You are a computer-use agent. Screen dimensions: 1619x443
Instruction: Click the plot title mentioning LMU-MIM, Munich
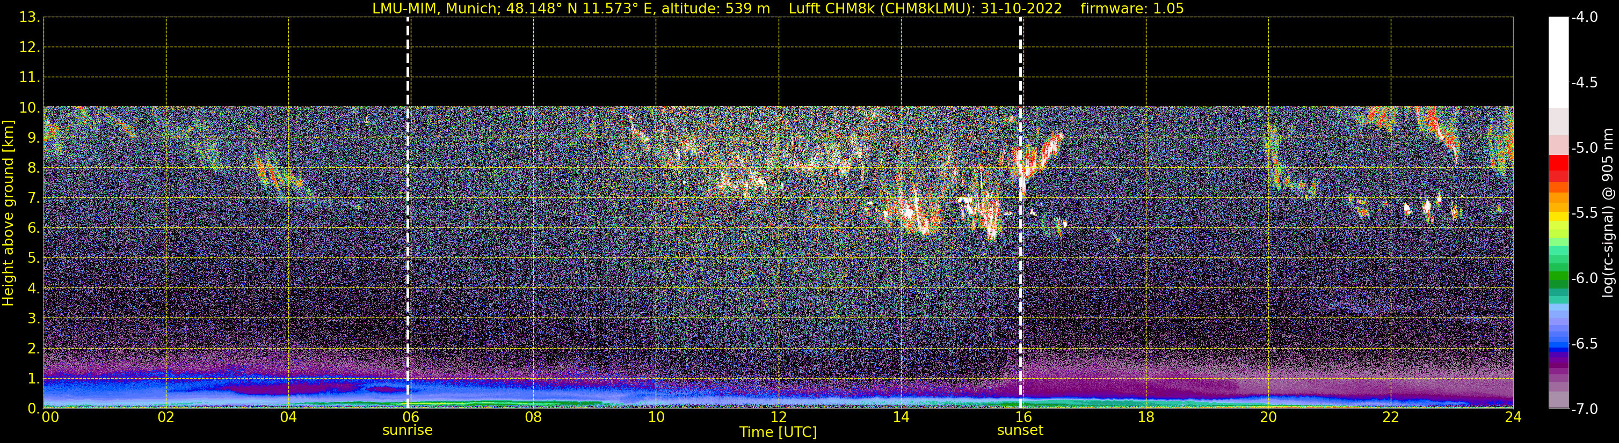coord(778,8)
